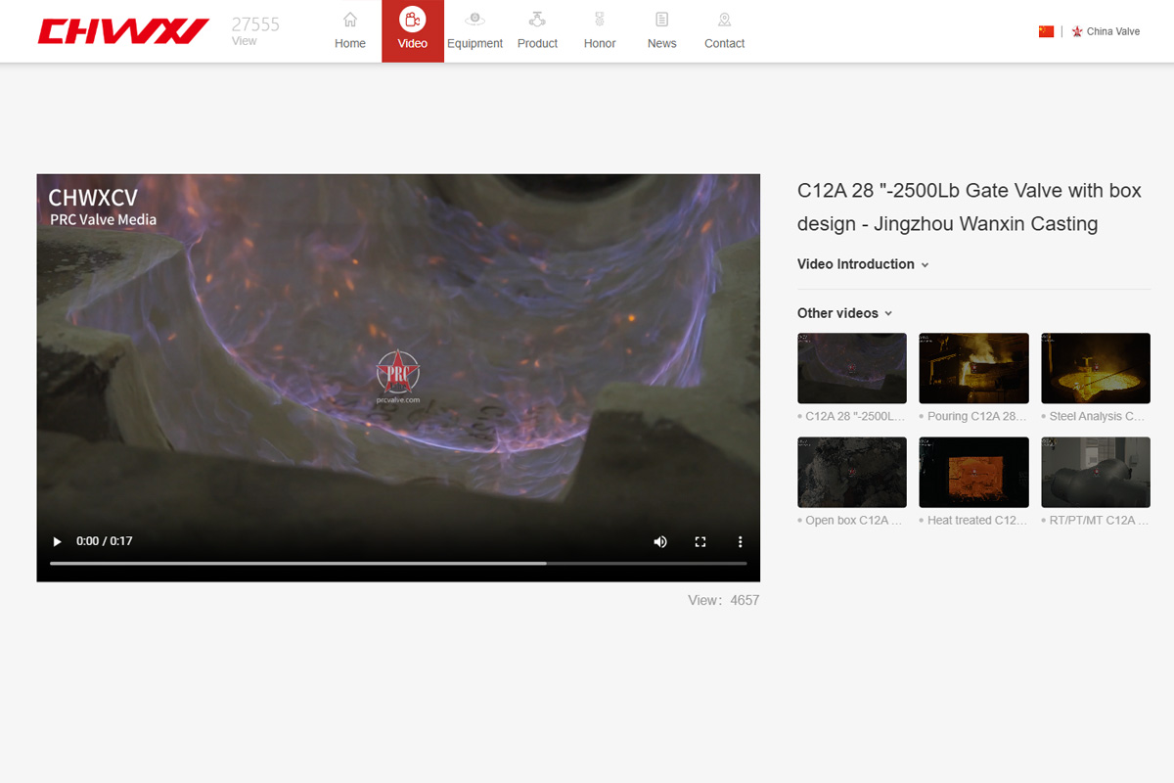Open the Home nav item
The width and height of the screenshot is (1174, 783).
click(x=350, y=31)
